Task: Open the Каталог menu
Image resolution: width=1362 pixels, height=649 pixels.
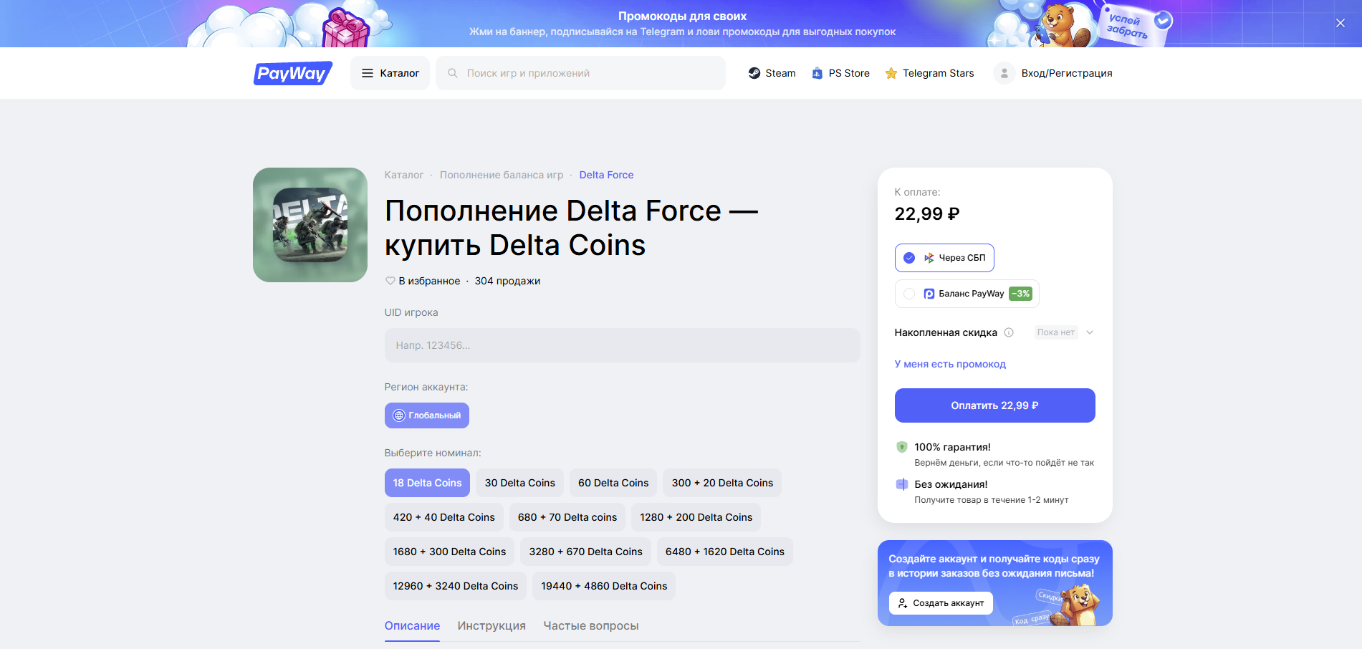Action: coord(390,73)
